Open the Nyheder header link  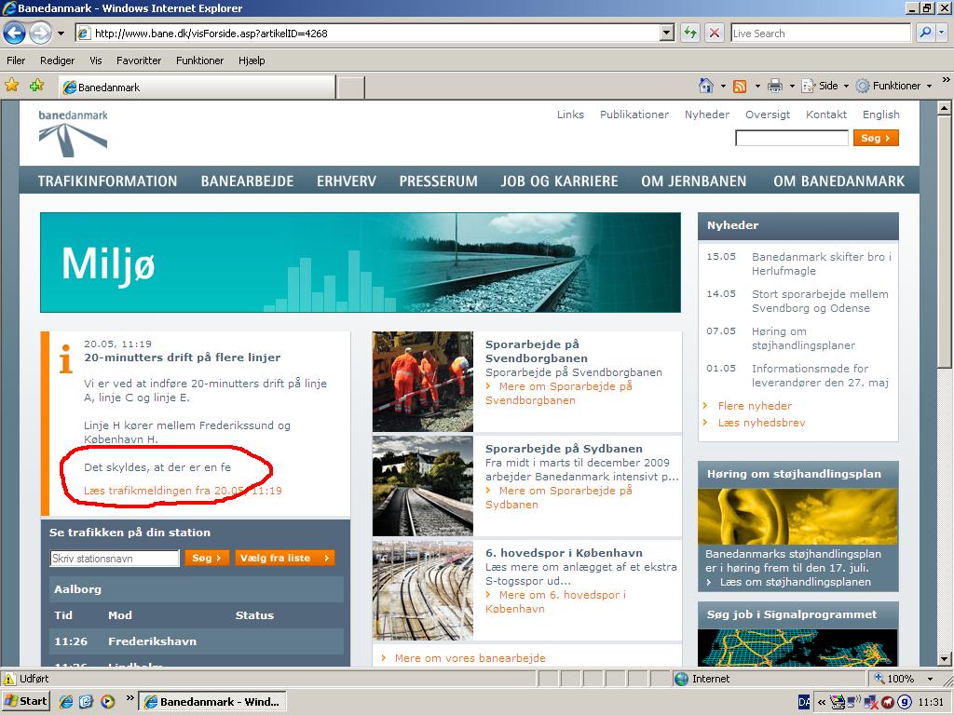[x=706, y=115]
